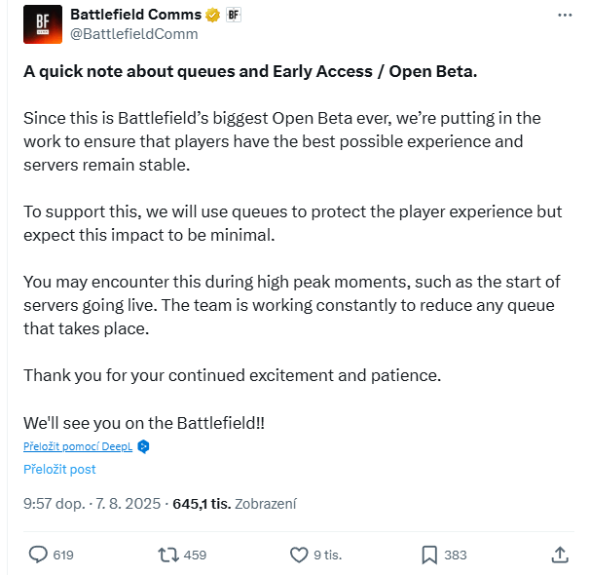Click the Battlefield Comms profile avatar
590x575 pixels.
[43, 24]
